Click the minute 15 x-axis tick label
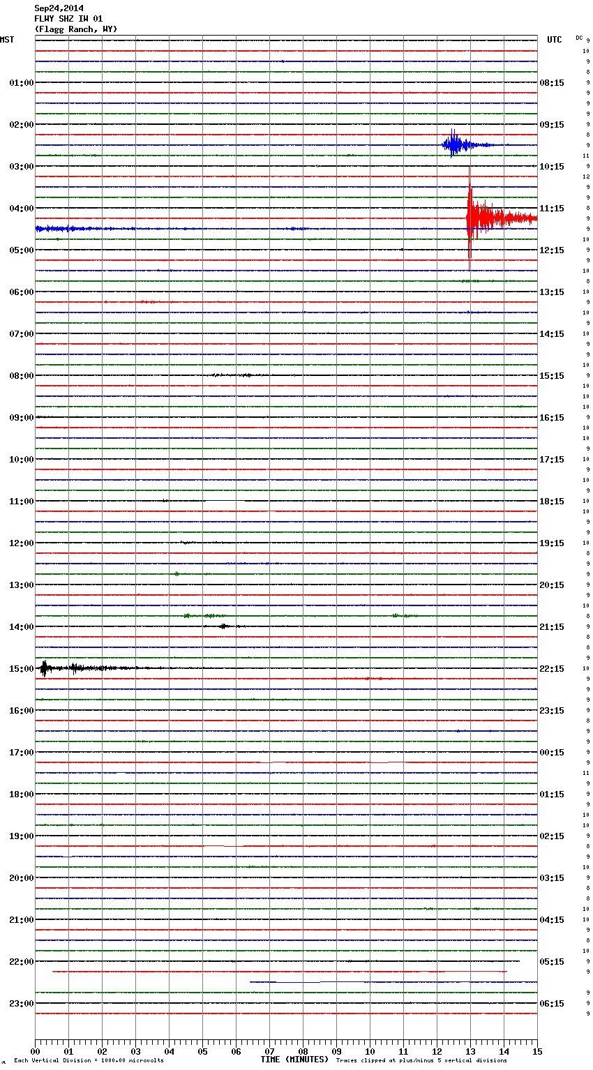This screenshot has width=593, height=1070. pyautogui.click(x=537, y=1051)
